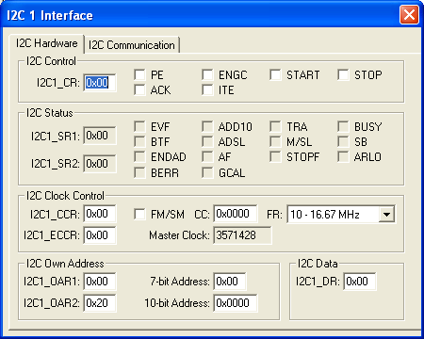
Task: Switch to the I2C Communication tab
Action: pyautogui.click(x=132, y=45)
